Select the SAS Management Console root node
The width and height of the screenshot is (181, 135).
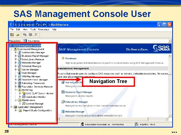click(27, 46)
